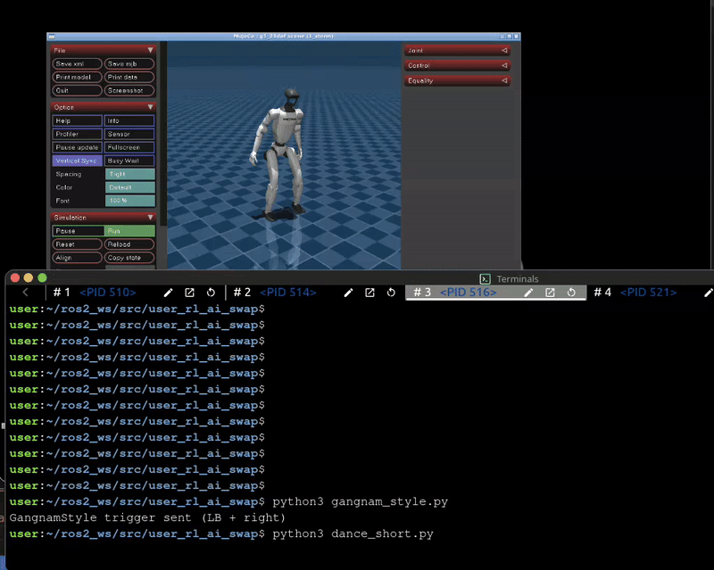Click the edit pencil icon for terminal #1
This screenshot has height=570, width=714.
point(168,293)
